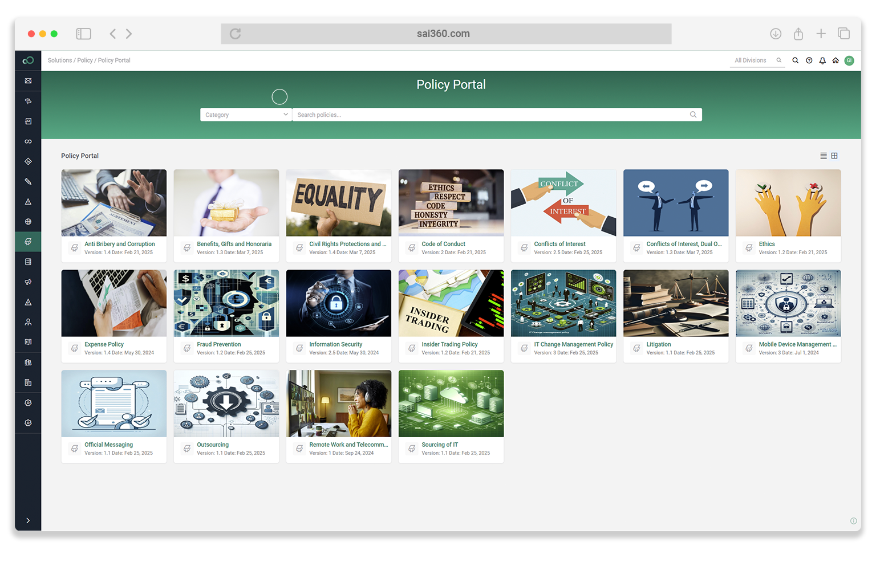This screenshot has height=562, width=876.
Task: Click the open book icon in sidebar
Action: (x=28, y=342)
